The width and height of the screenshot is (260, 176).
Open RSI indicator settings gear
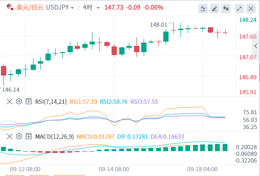point(19,101)
